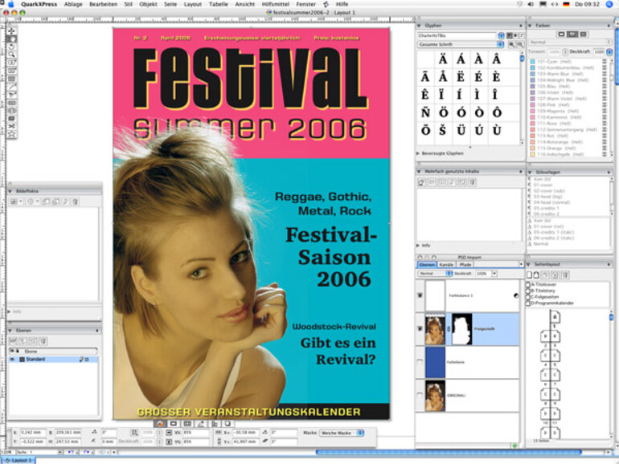Viewport: 619px width, 464px height.
Task: Select the Item (move) tool
Action: (12, 31)
